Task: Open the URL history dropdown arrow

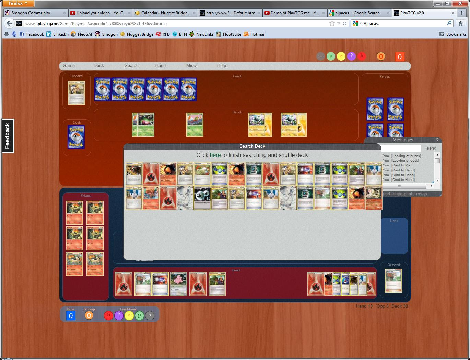Action: pyautogui.click(x=339, y=23)
